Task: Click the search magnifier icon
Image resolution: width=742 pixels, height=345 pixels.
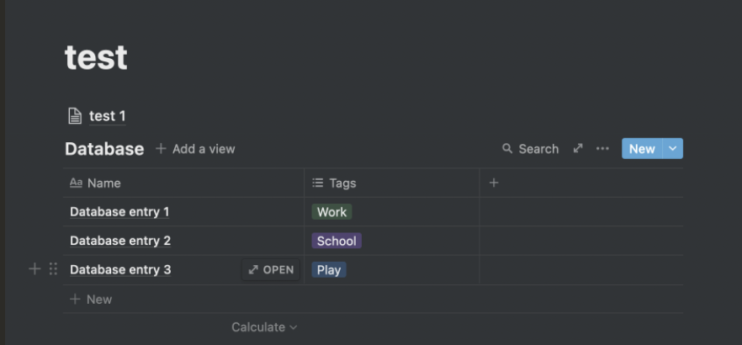Action: (x=506, y=149)
